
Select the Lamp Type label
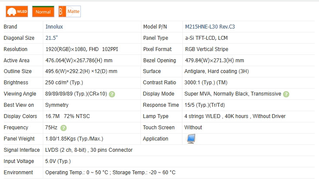[x=156, y=116]
